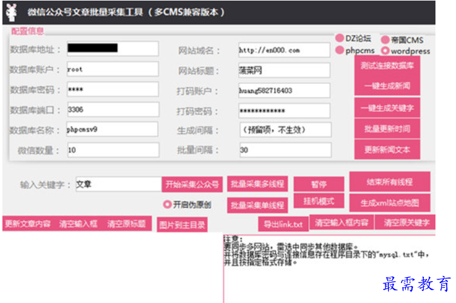Click 批量采集单线程 button
The image size is (456, 303).
(257, 205)
